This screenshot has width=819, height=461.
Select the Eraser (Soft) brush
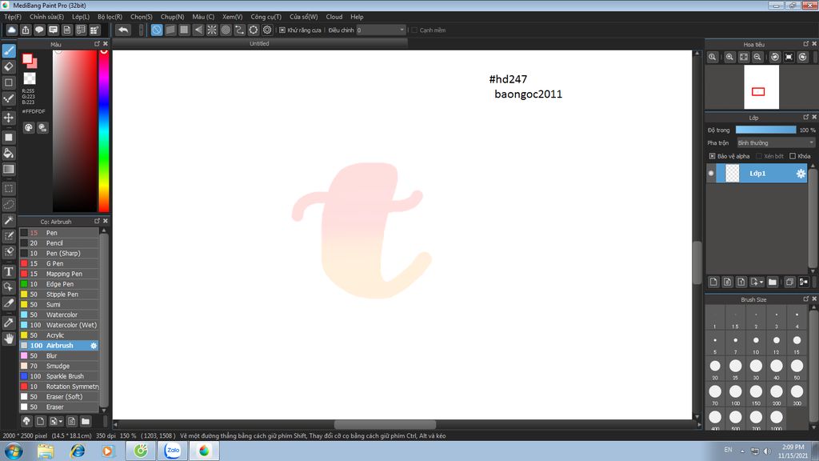(59, 397)
